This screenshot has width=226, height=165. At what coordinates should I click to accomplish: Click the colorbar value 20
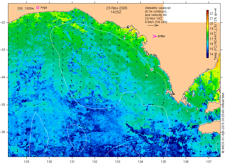(211, 23)
